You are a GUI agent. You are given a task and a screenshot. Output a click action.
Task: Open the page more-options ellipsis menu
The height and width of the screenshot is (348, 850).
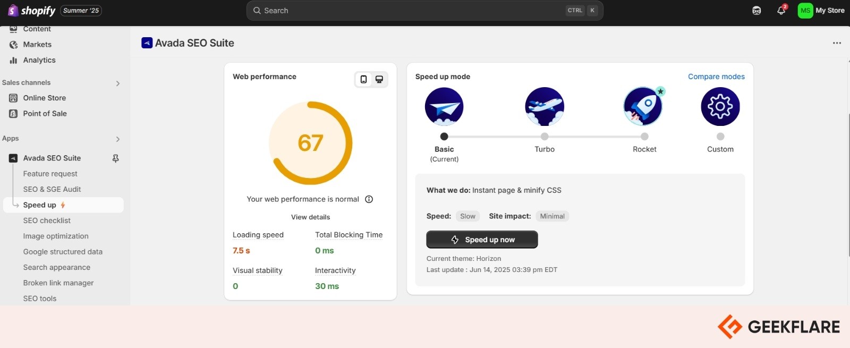pos(837,43)
